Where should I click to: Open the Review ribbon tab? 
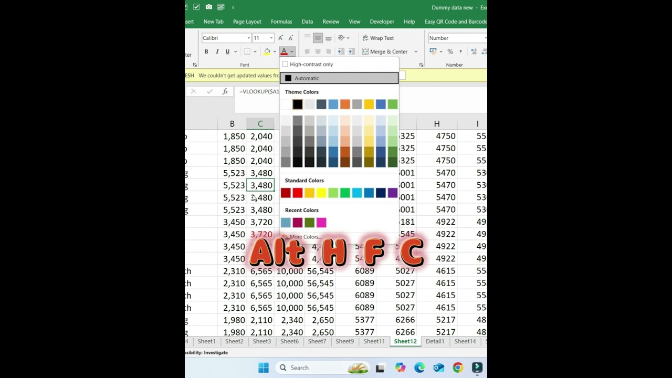pos(331,22)
